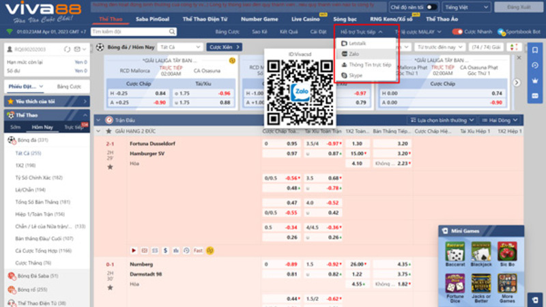546x307 pixels.
Task: Click the crown icon in right sidebar
Action: (535, 81)
